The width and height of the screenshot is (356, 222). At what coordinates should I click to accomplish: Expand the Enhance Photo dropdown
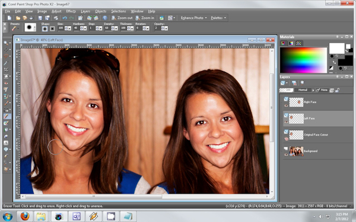click(x=193, y=18)
